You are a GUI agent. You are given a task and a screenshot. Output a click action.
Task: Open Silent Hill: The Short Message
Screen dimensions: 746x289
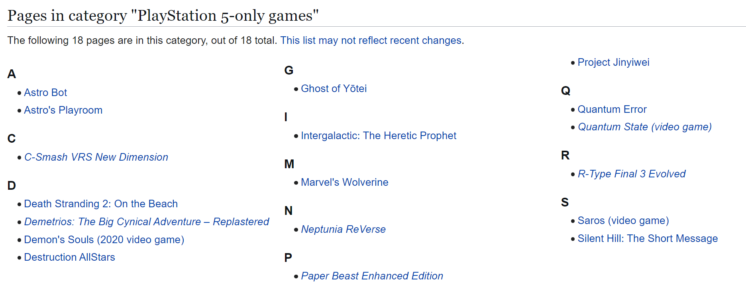[x=648, y=238]
